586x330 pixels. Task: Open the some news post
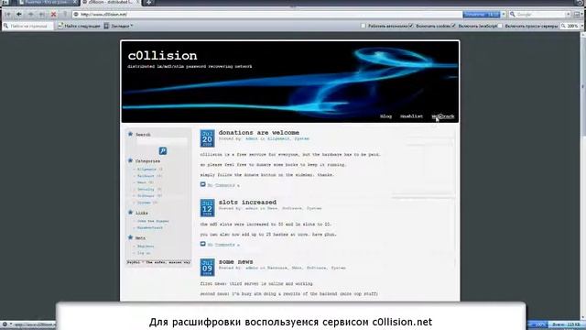coord(235,261)
